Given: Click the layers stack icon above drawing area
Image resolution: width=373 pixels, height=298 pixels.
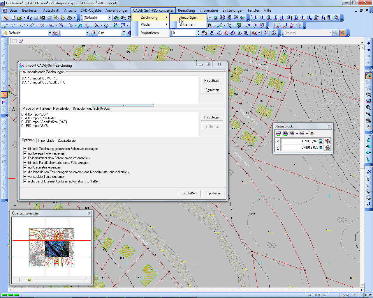Looking at the screenshot, I should pyautogui.click(x=21, y=41).
